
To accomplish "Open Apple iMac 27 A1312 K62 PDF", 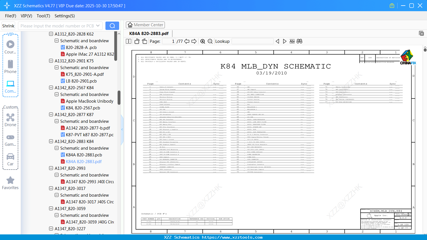I will pos(87,54).
